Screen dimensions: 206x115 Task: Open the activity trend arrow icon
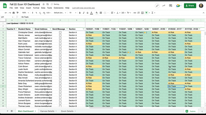click(x=164, y=6)
